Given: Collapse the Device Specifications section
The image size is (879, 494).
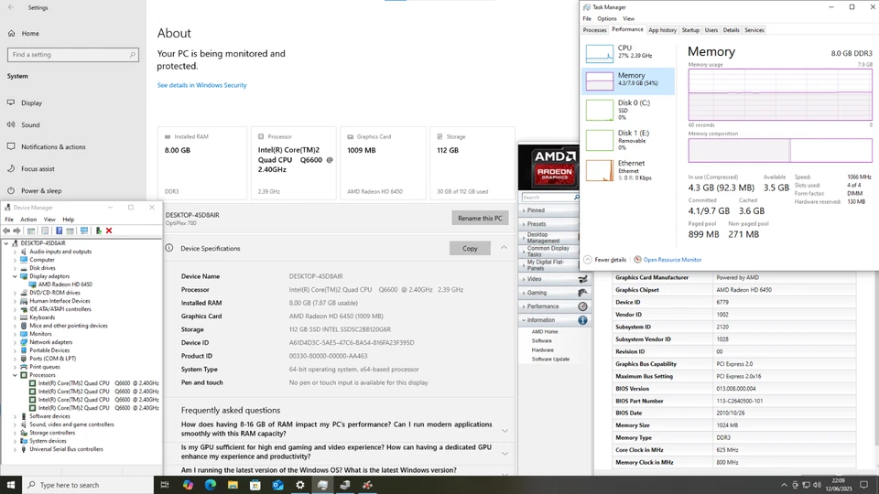Looking at the screenshot, I should click(x=504, y=248).
